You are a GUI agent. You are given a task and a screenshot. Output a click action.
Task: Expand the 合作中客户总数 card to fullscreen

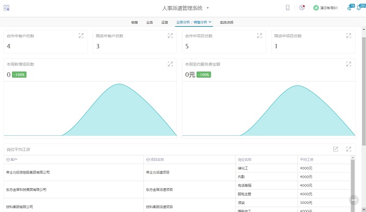click(x=81, y=36)
